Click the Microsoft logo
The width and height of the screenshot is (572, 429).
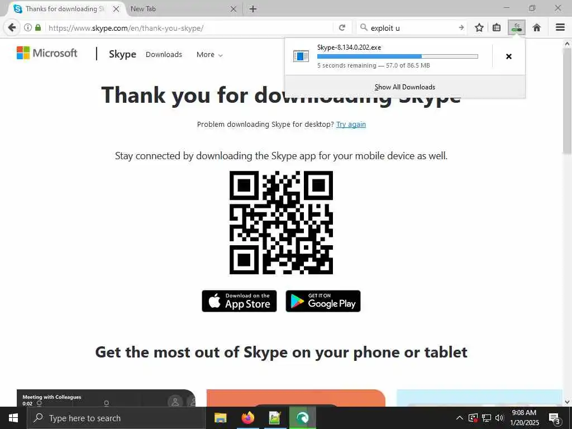(47, 53)
